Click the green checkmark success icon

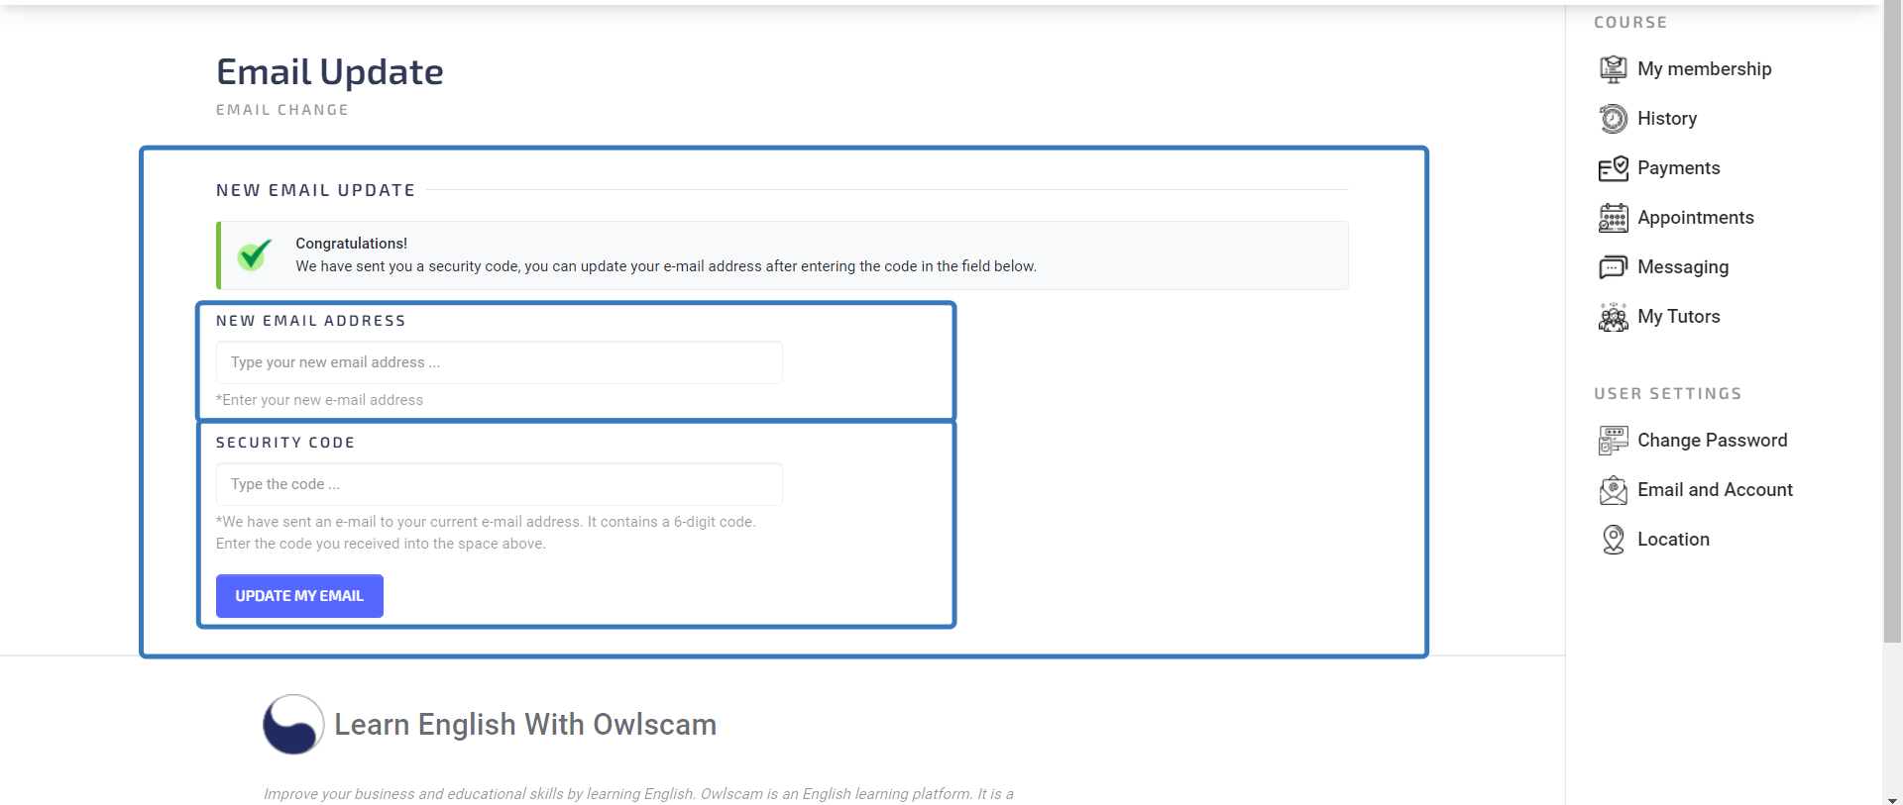point(254,254)
